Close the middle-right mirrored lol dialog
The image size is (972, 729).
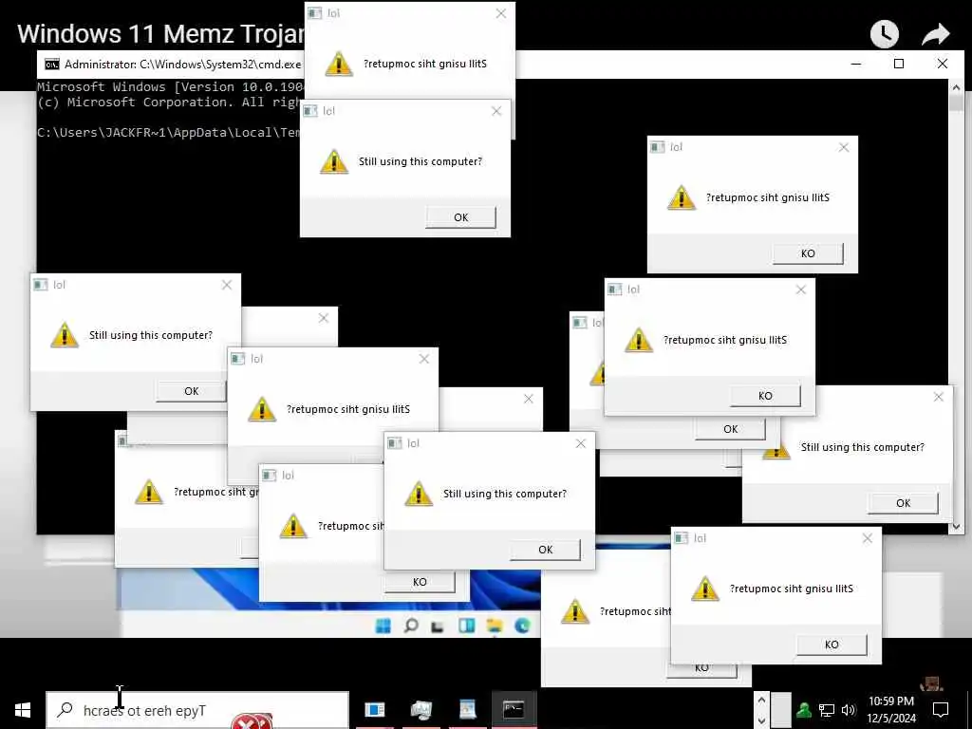tap(801, 290)
